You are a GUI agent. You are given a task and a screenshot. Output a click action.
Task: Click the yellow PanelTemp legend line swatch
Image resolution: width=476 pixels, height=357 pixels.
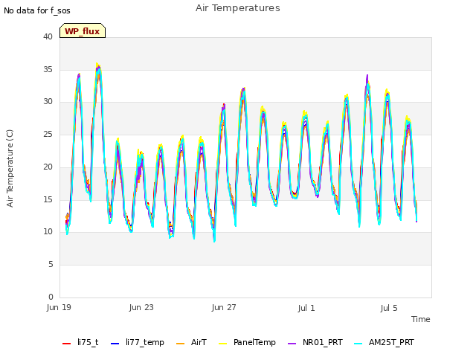pos(223,344)
